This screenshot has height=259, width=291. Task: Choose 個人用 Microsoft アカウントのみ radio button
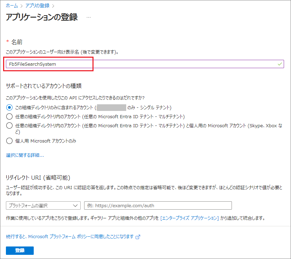click(9, 141)
